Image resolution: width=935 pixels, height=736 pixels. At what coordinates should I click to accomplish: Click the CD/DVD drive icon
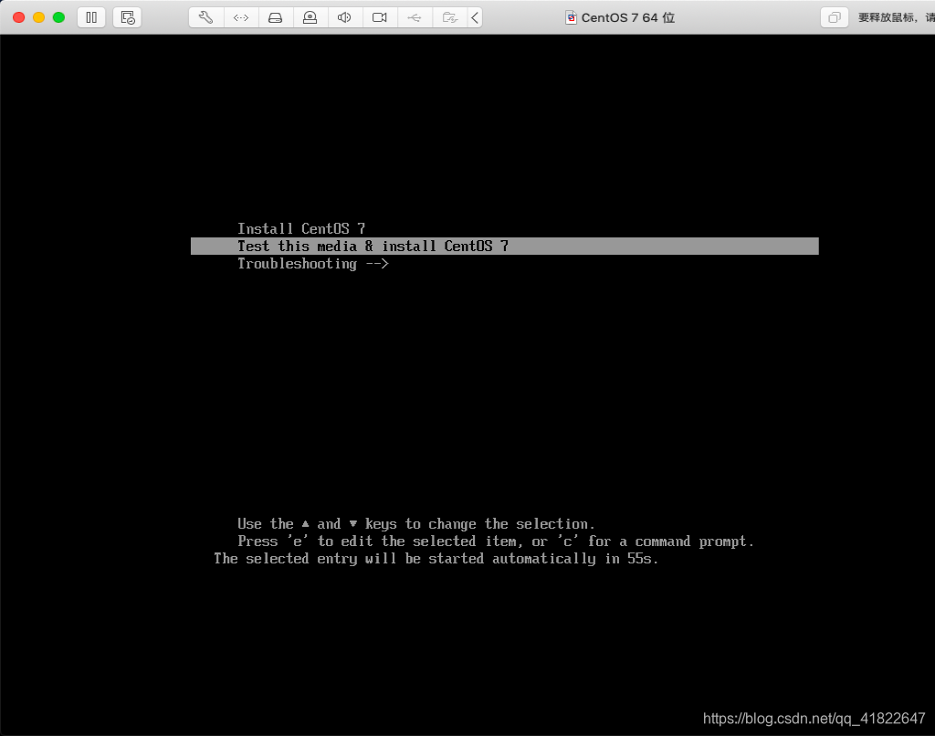point(310,17)
